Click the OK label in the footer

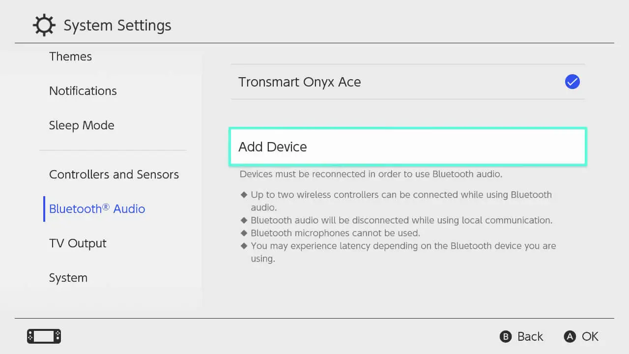(590, 336)
